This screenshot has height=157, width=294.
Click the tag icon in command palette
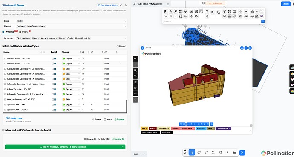pos(262,11)
